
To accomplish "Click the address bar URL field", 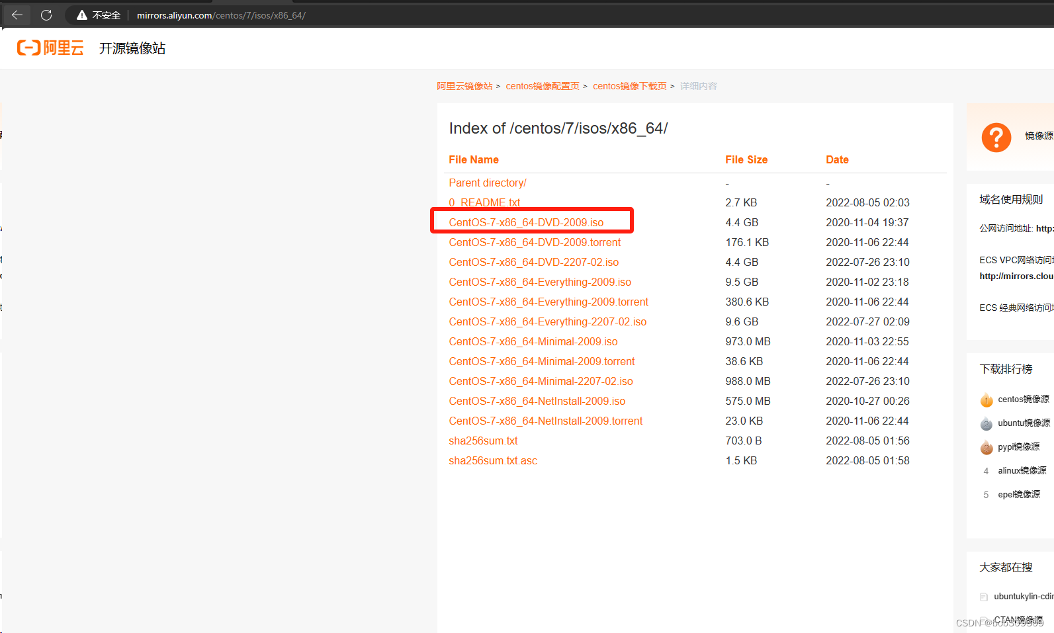I will [221, 15].
